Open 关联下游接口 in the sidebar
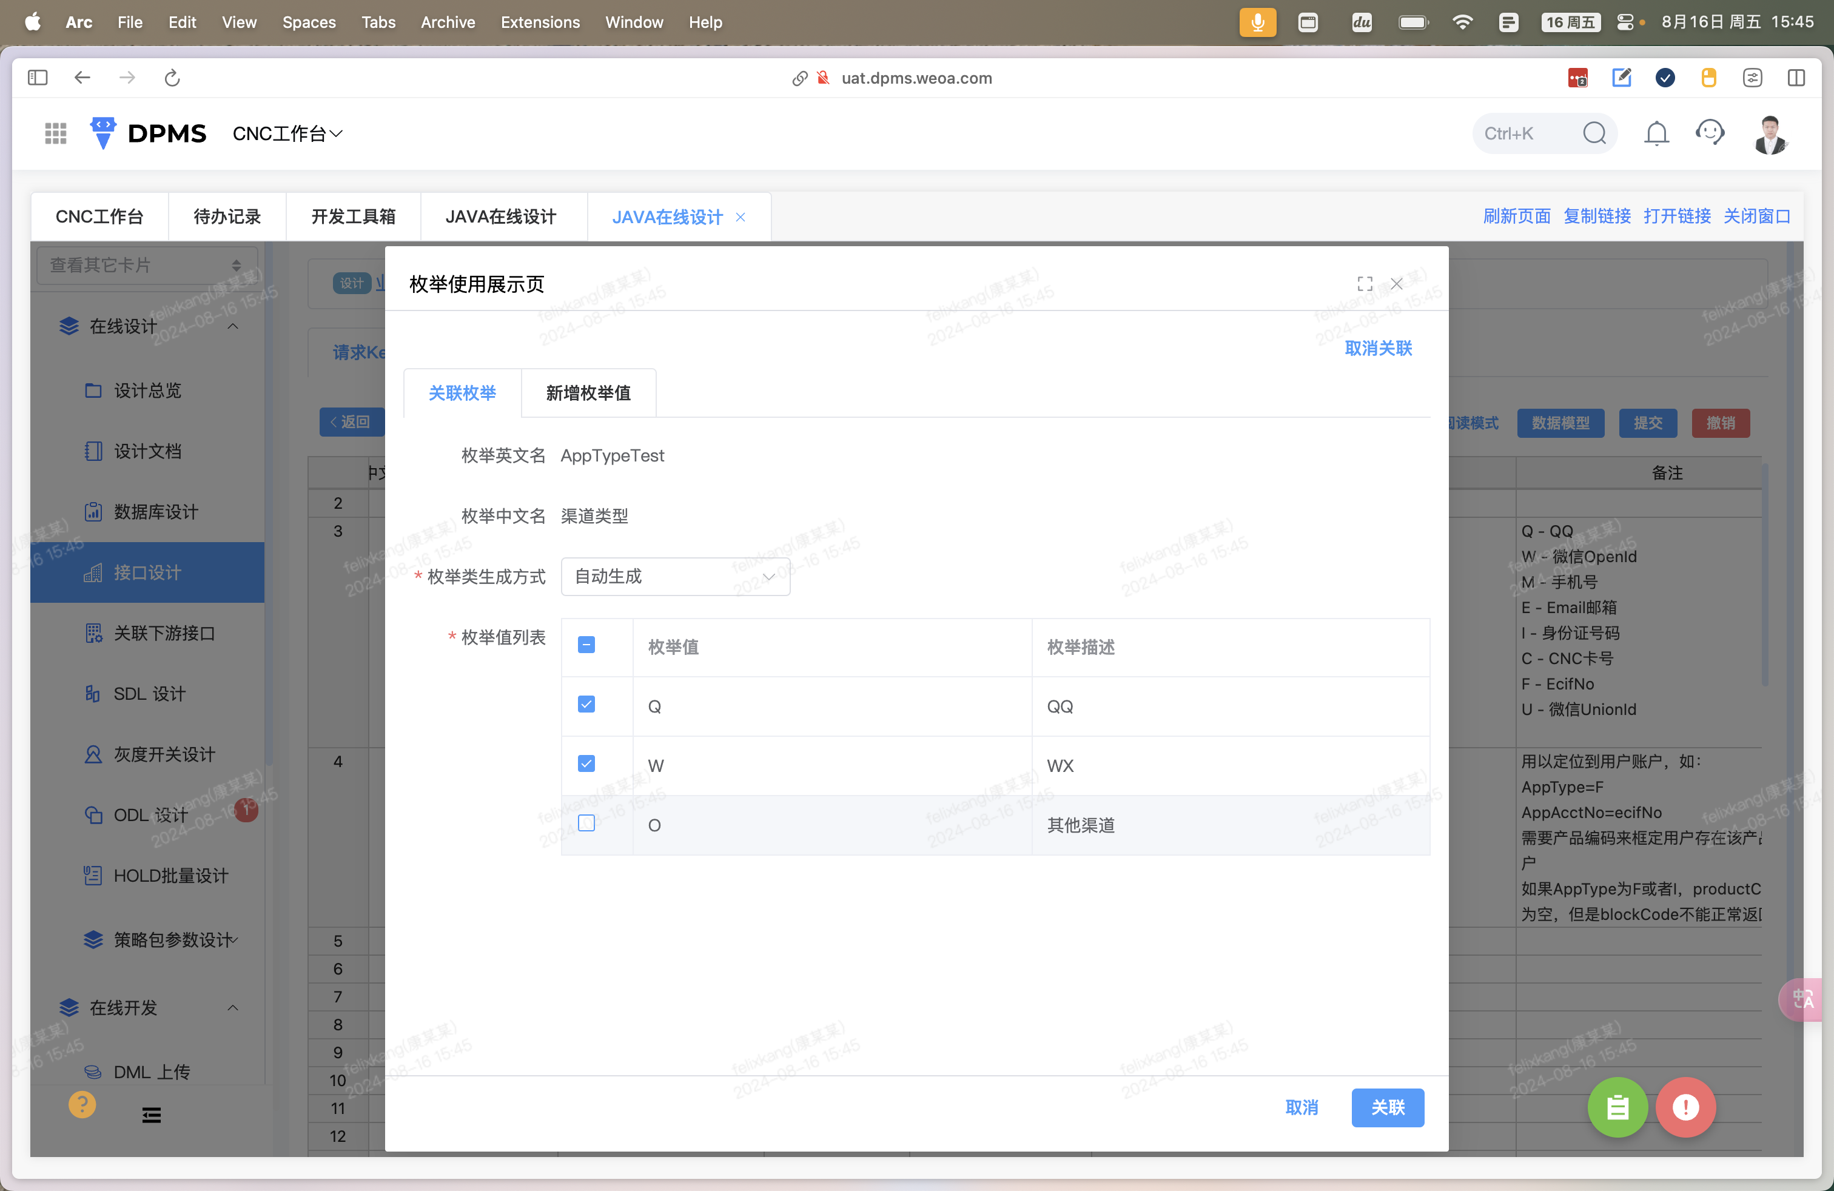 click(149, 632)
